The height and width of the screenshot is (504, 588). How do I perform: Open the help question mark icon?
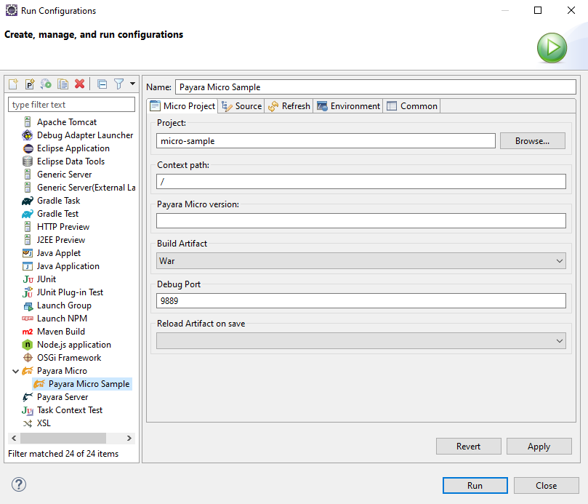[18, 484]
